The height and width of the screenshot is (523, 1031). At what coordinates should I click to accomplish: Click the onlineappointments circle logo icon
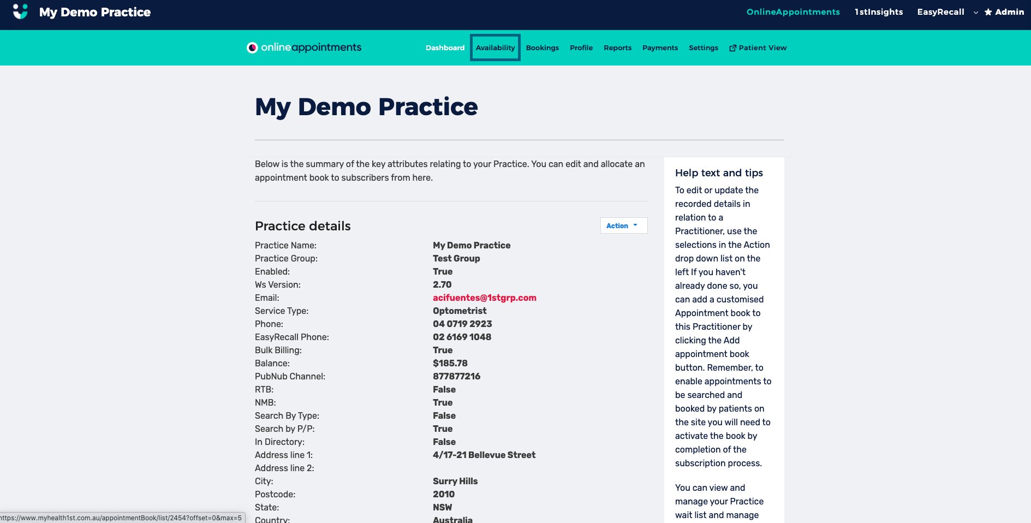(x=252, y=47)
